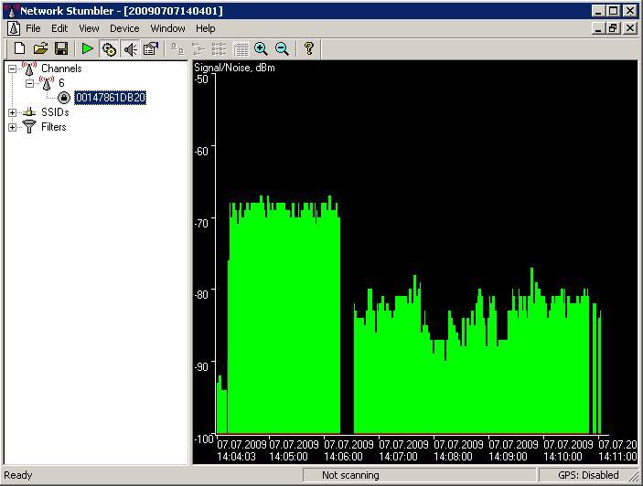
Task: Click the -70 axis value label
Action: click(x=201, y=224)
